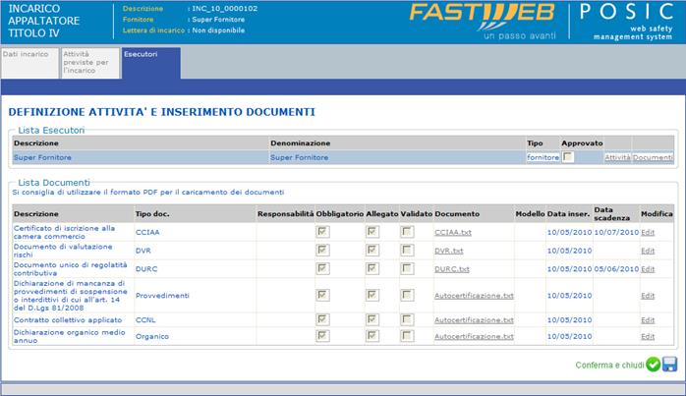Click Edit for the DURC row
The height and width of the screenshot is (396, 686).
648,269
